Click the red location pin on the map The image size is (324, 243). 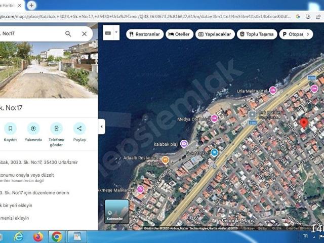[304, 124]
